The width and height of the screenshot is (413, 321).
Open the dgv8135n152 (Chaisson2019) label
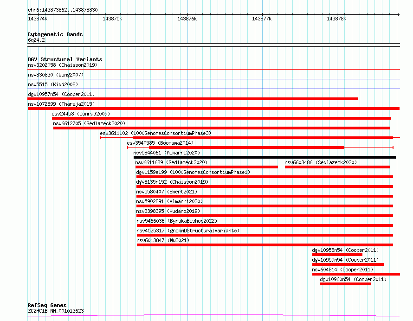[172, 182]
